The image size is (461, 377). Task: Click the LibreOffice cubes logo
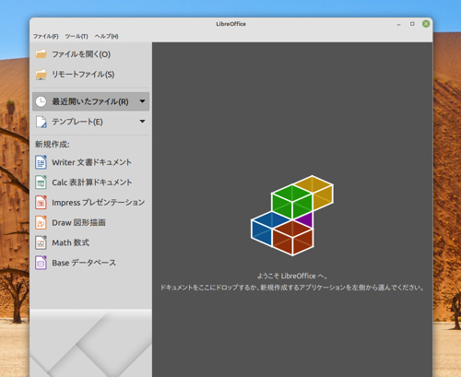tap(292, 216)
